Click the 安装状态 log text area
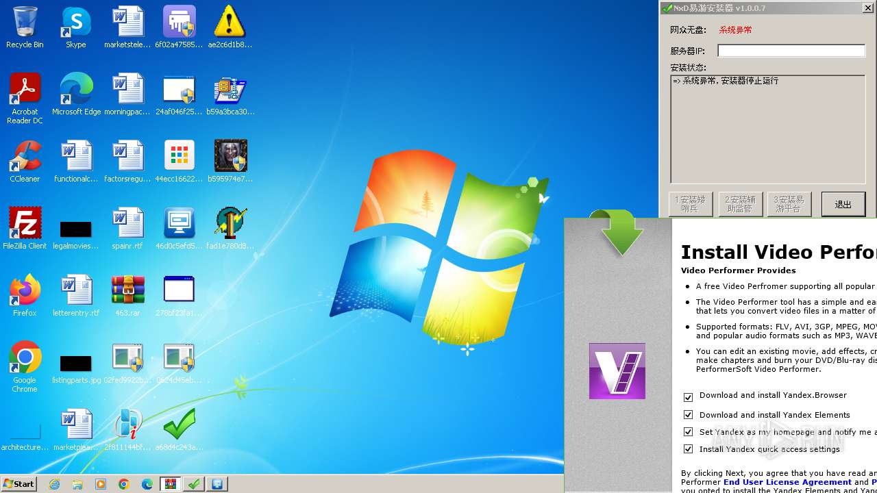Viewport: 877px width, 493px height. point(767,129)
